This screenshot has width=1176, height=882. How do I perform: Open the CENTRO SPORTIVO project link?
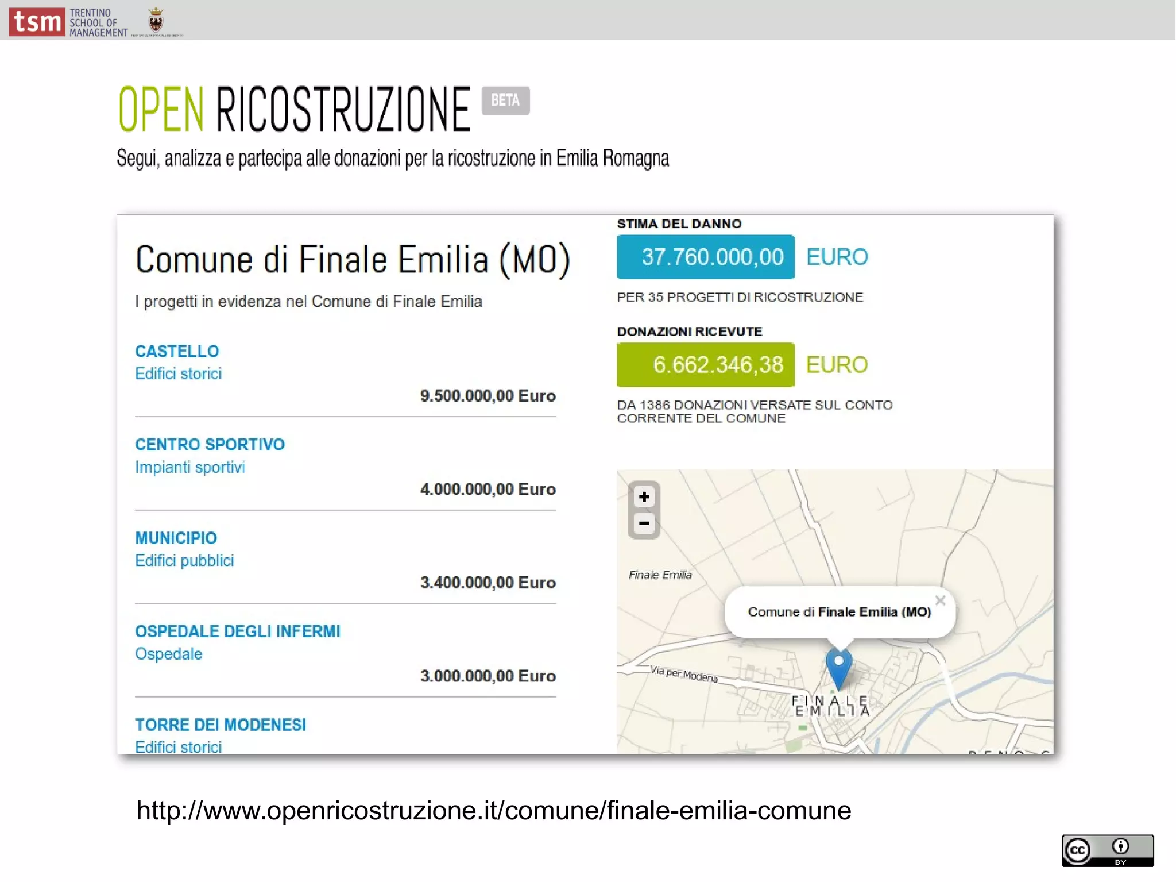(x=210, y=445)
